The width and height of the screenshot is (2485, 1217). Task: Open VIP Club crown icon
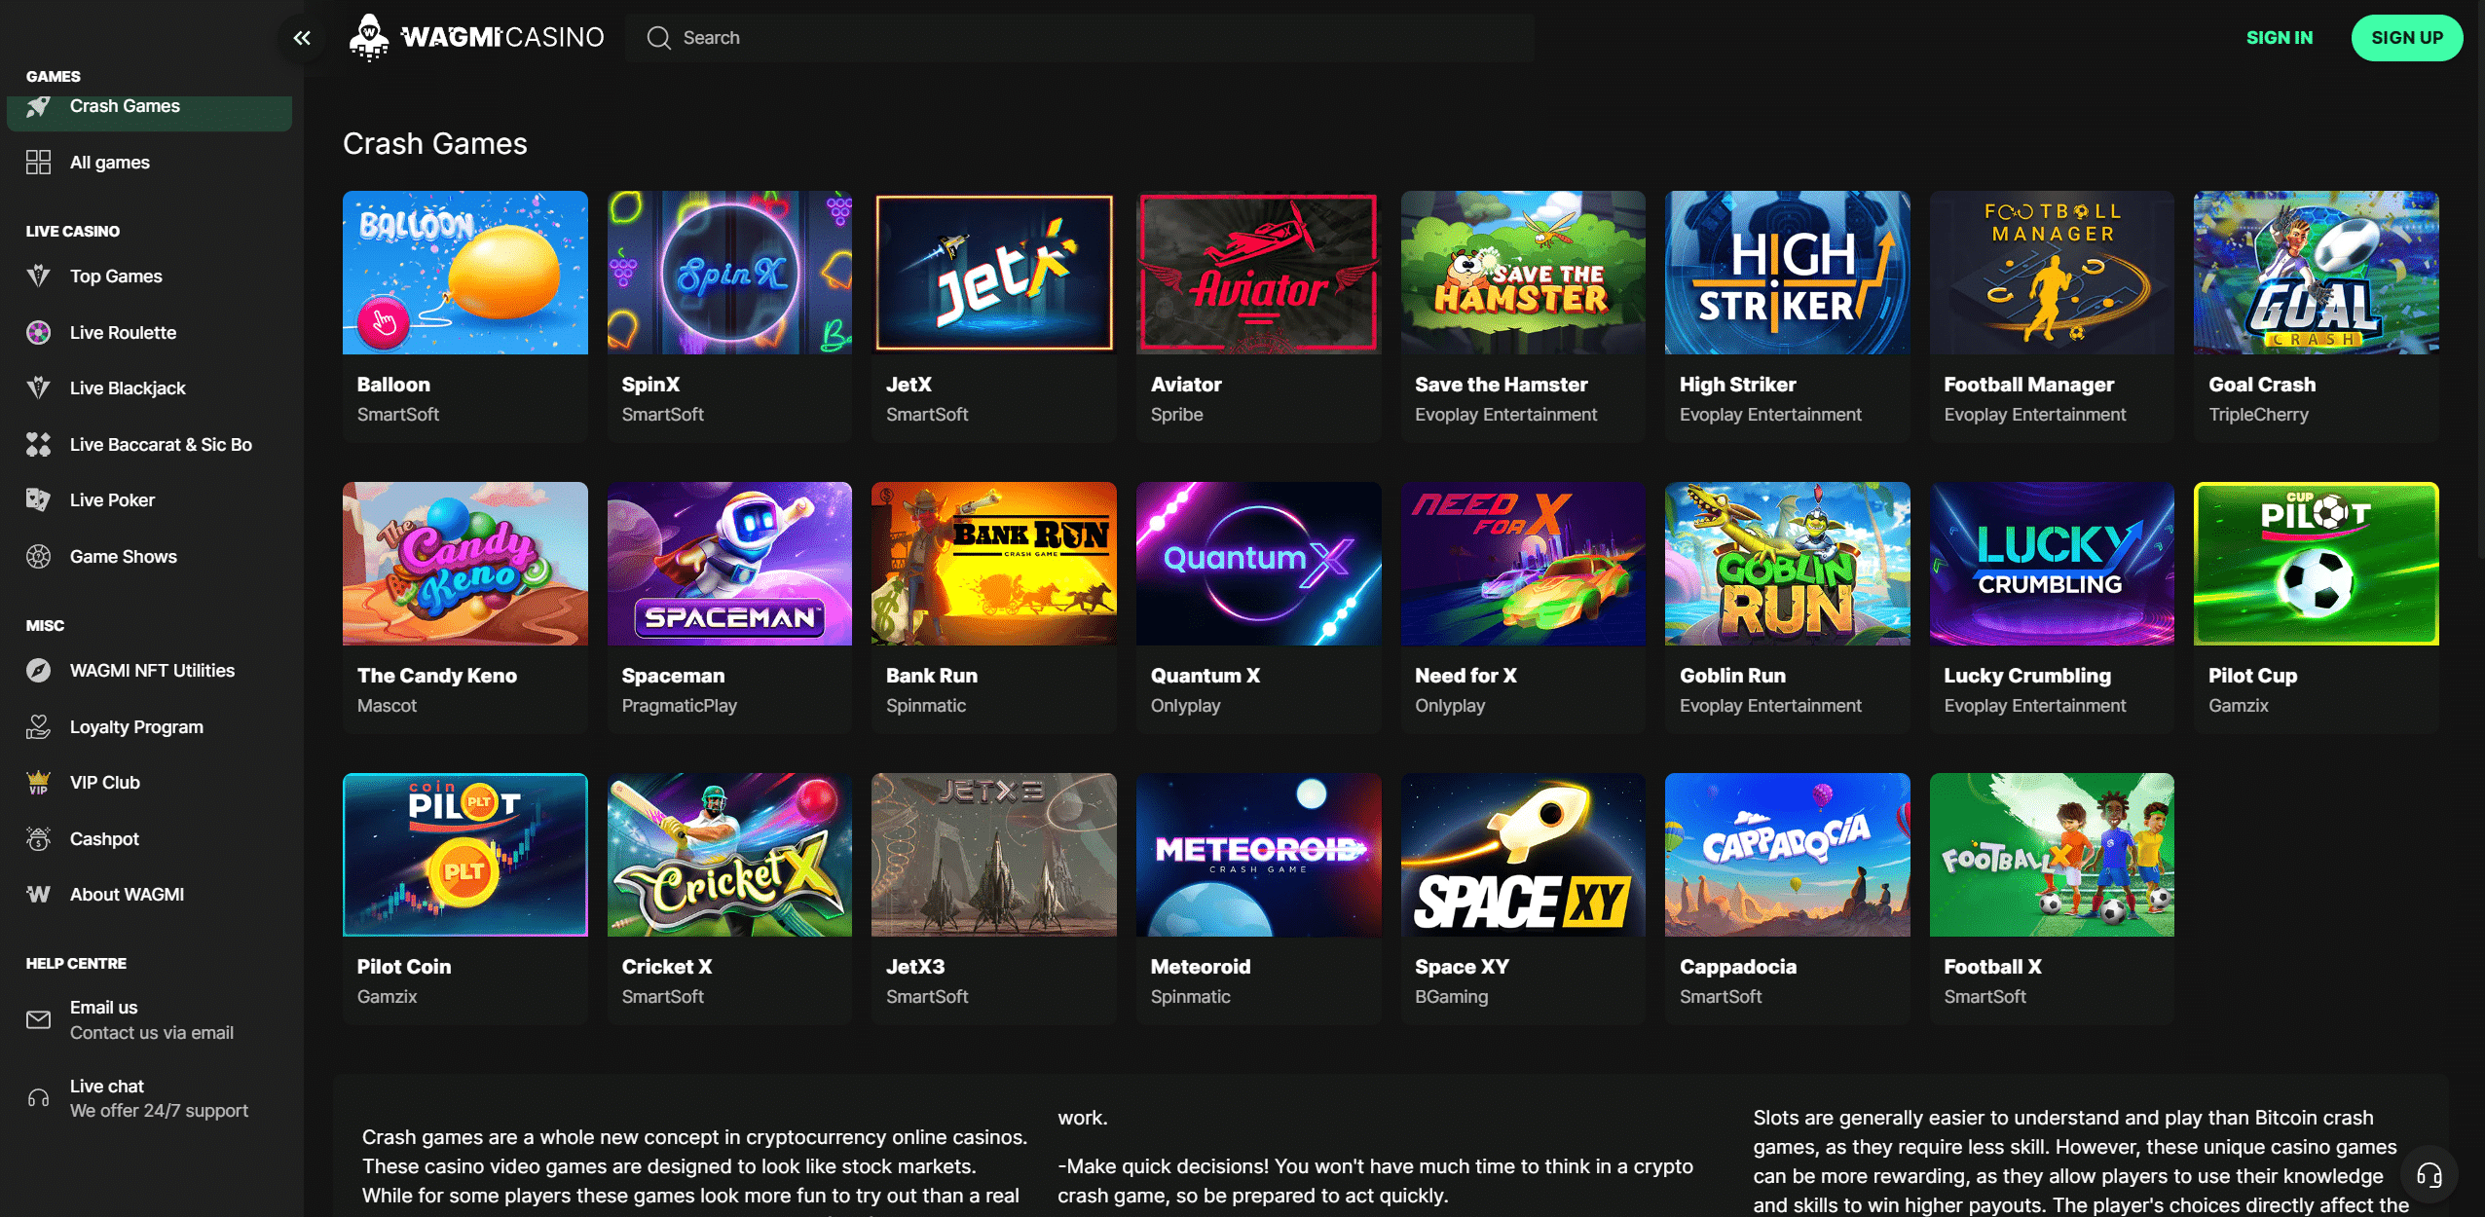pos(38,783)
